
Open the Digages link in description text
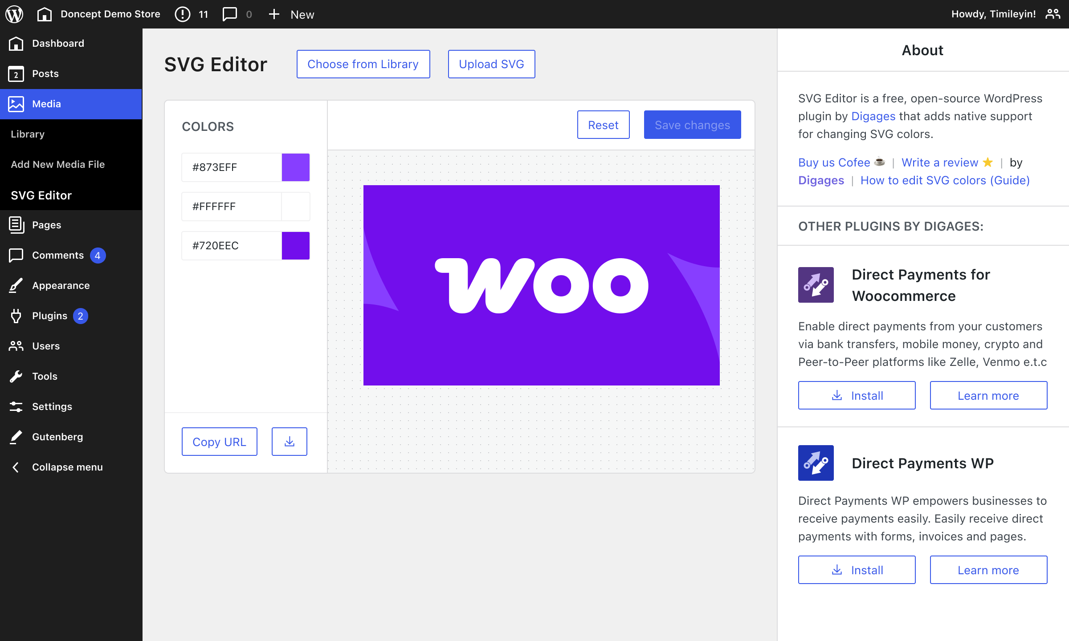tap(873, 116)
